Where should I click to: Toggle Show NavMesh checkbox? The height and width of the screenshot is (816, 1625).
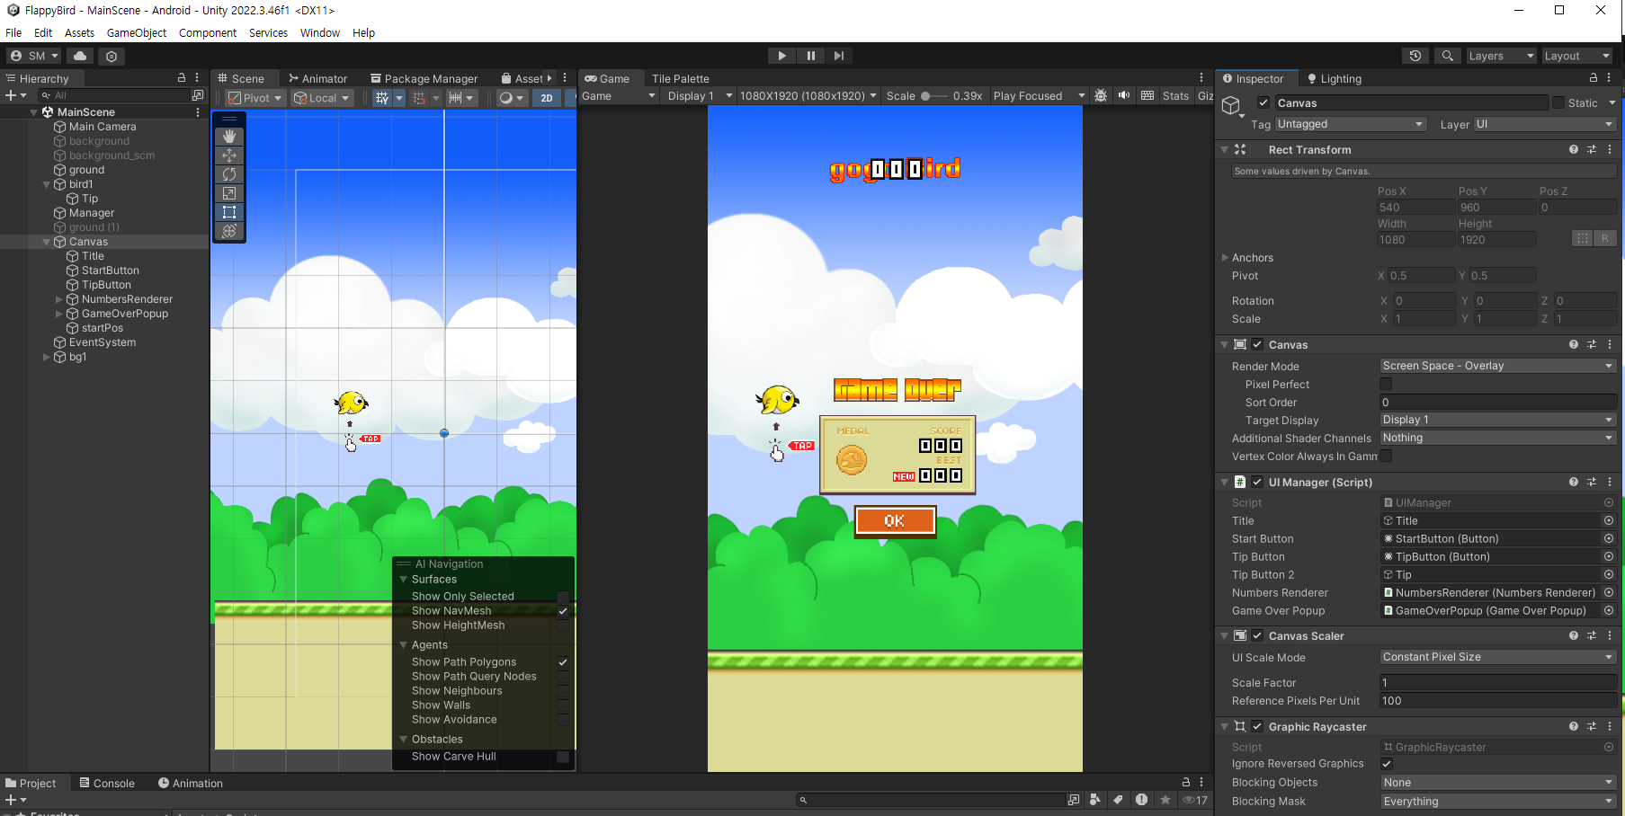pos(563,611)
